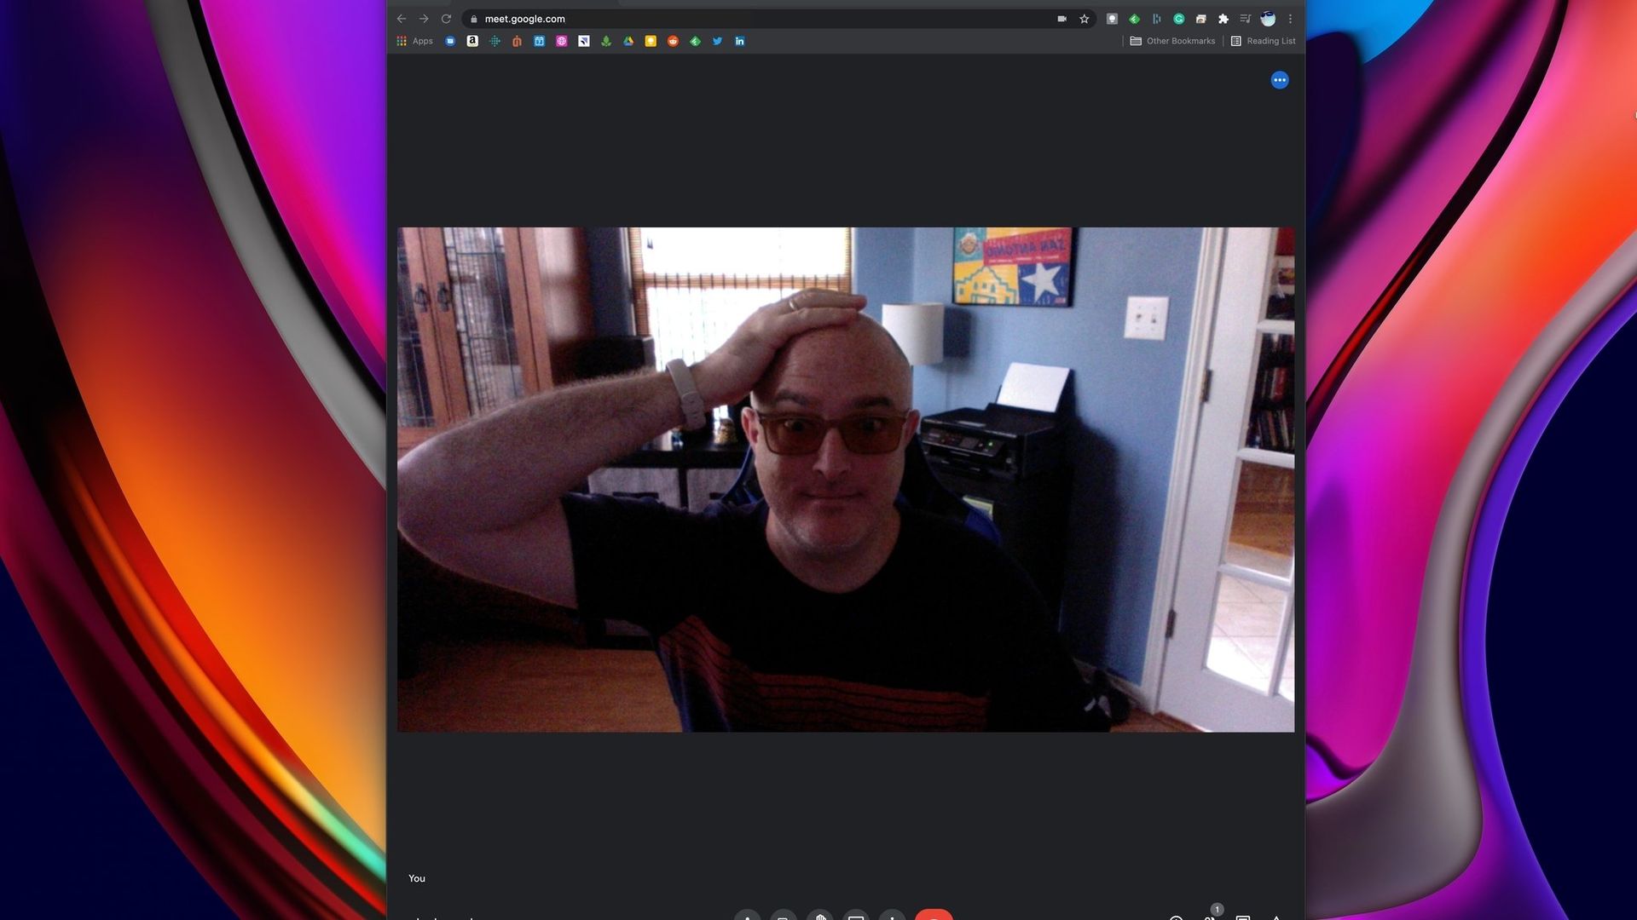The width and height of the screenshot is (1637, 920).
Task: Open the Reading List
Action: 1263,41
